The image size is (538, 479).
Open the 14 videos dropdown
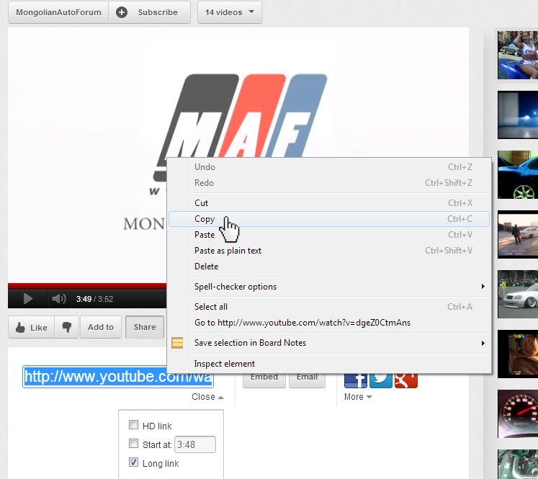[229, 12]
